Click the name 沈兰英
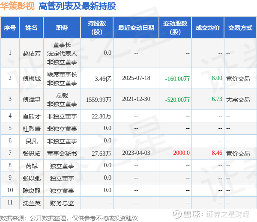Screen dimensions: 257x222 pos(31,203)
